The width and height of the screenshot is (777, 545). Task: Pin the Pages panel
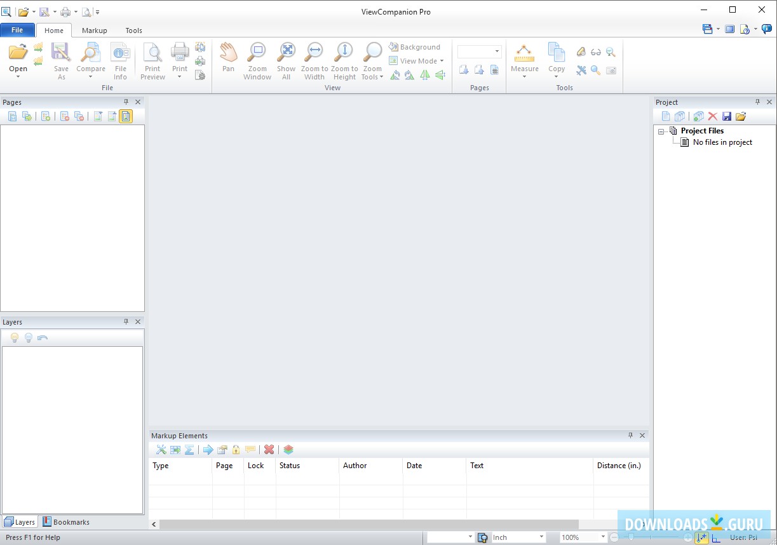(126, 102)
